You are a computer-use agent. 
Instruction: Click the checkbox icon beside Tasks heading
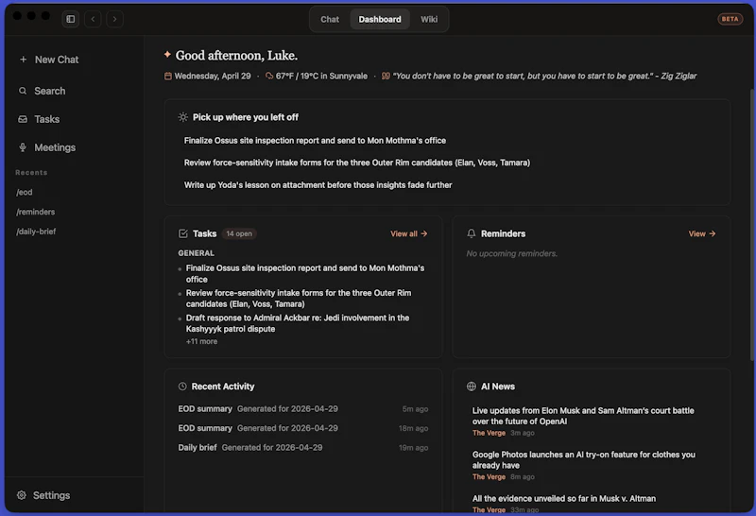point(182,233)
